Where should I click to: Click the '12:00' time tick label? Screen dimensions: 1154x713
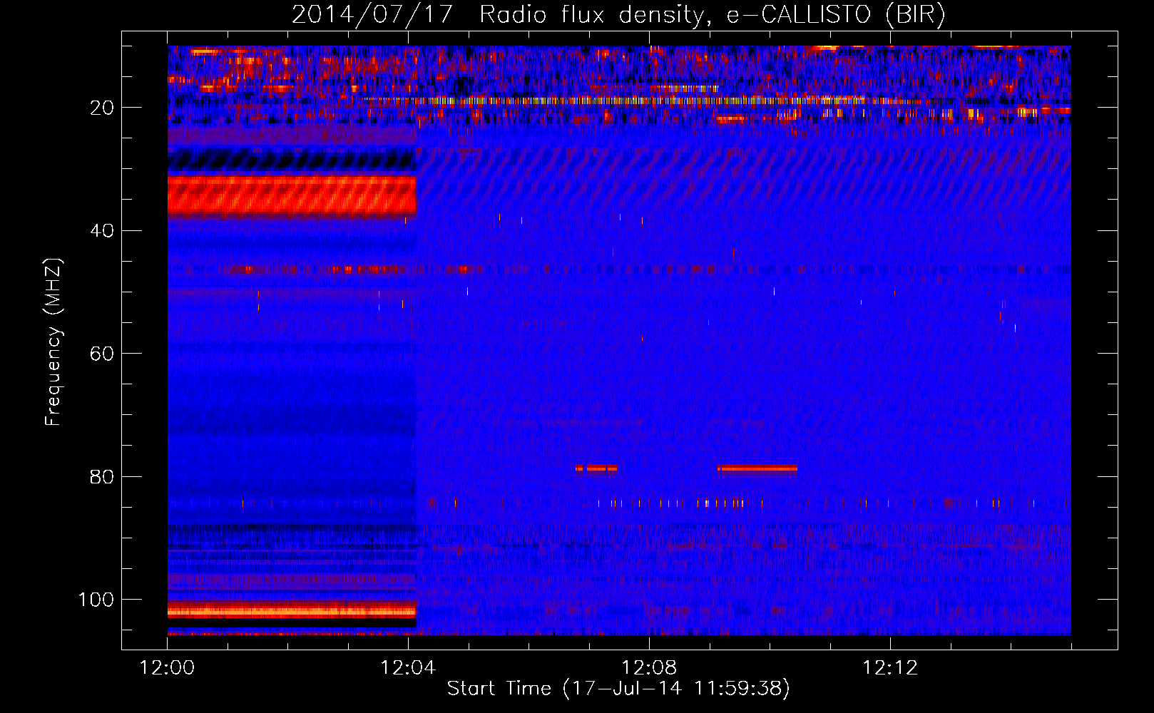168,668
